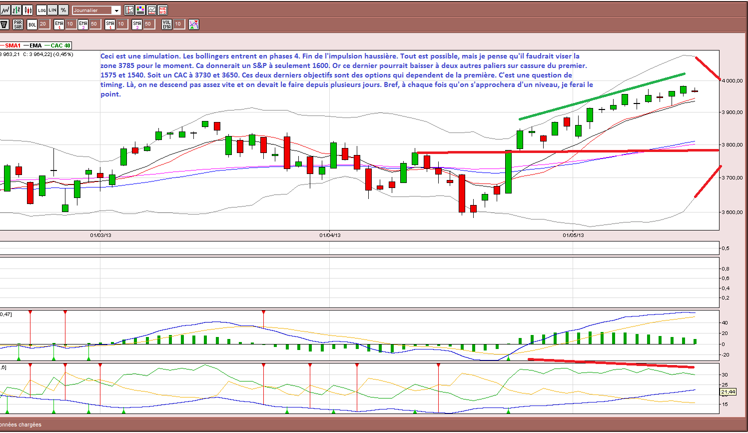Click the 4 000,00 price axis label
Viewport: 748px width, 433px height.
[733, 80]
